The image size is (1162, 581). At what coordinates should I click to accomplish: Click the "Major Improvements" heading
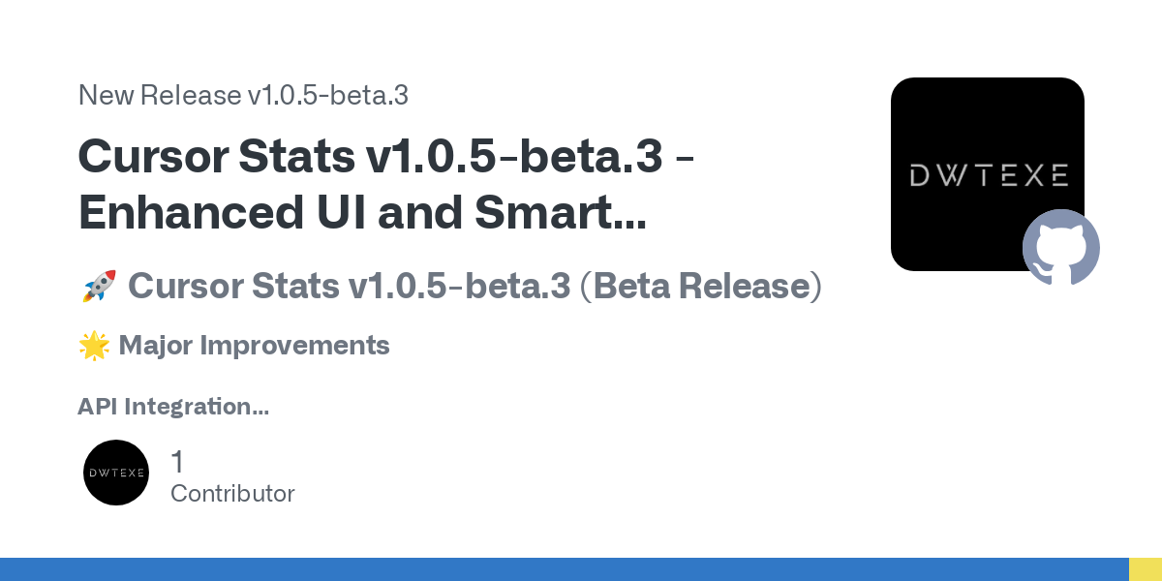254,346
